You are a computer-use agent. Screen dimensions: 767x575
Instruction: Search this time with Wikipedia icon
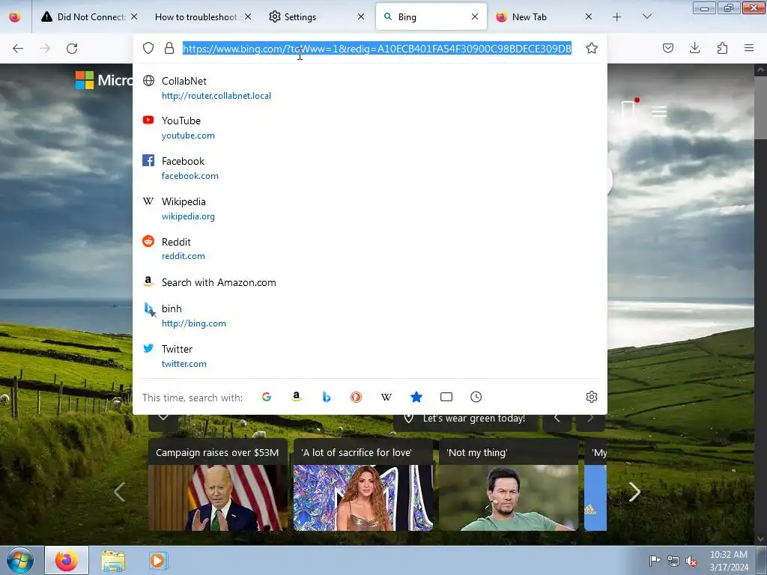[386, 397]
